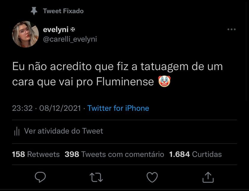Click the reply speech bubble icon
The width and height of the screenshot is (249, 191).
40,177
